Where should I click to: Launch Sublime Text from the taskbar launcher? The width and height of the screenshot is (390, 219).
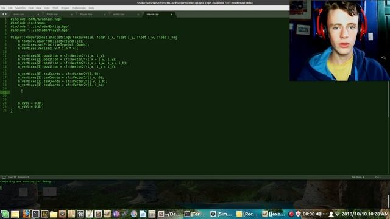click(98, 214)
